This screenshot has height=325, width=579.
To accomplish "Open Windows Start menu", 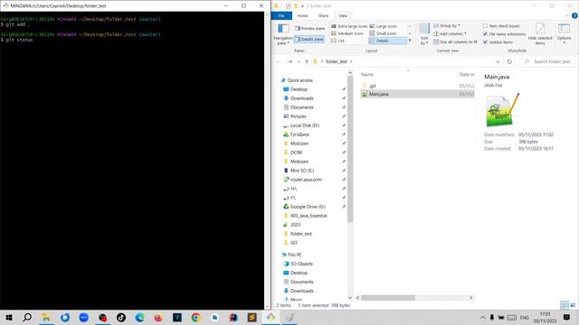I will tap(9, 317).
